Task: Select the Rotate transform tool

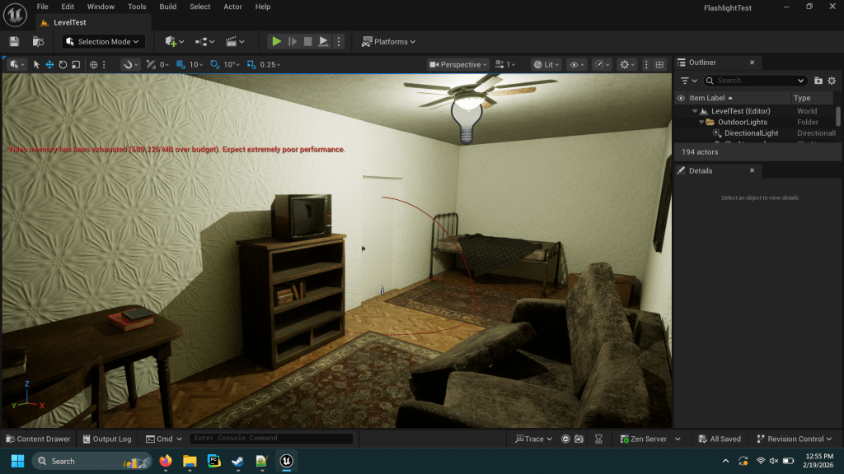Action: point(63,64)
